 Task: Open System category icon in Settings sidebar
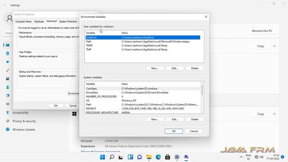(8, 45)
